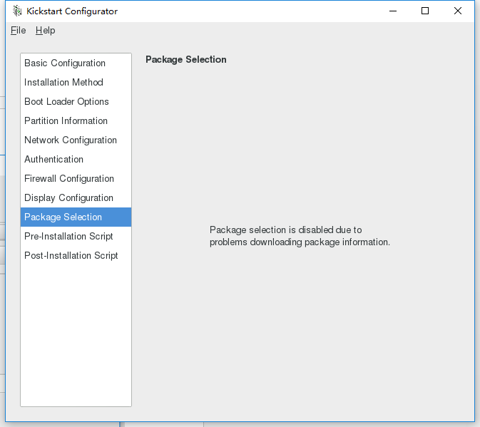Maximize the Kickstart Configurator window
The image size is (480, 427).
coord(425,11)
